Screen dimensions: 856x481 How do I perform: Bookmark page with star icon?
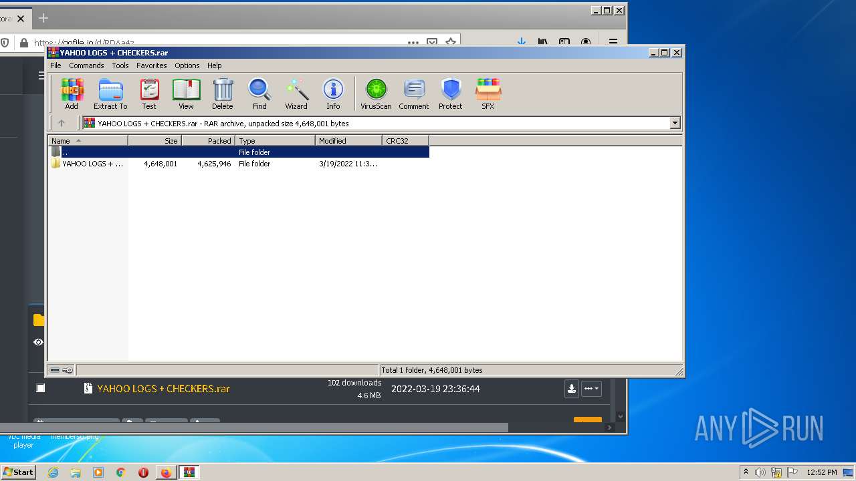pyautogui.click(x=451, y=42)
